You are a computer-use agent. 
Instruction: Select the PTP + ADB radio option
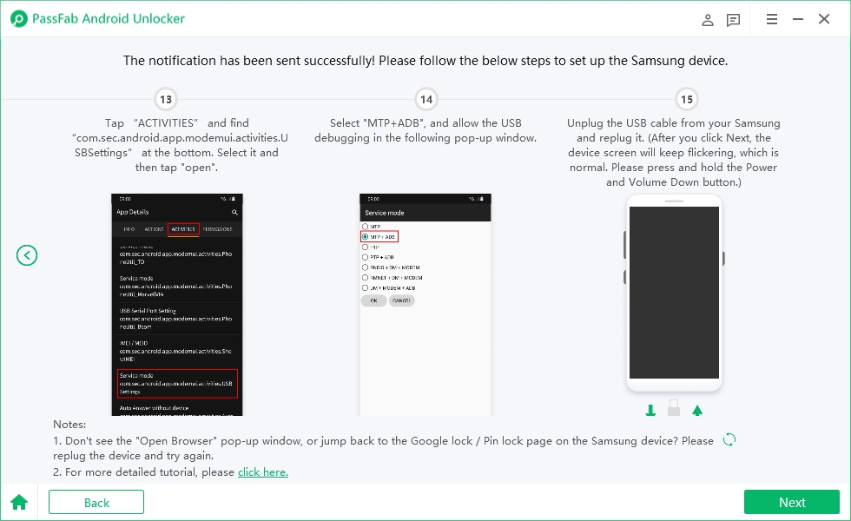click(x=366, y=257)
